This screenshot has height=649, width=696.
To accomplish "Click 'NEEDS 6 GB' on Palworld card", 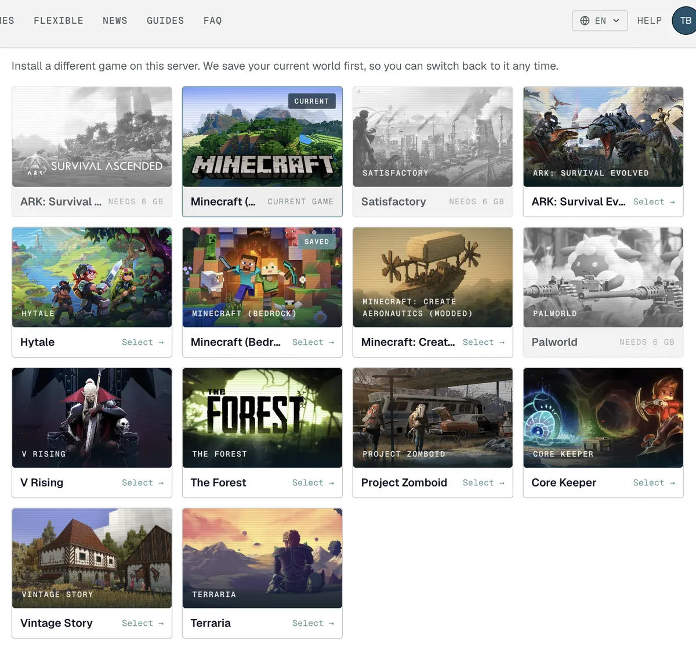I will click(647, 342).
